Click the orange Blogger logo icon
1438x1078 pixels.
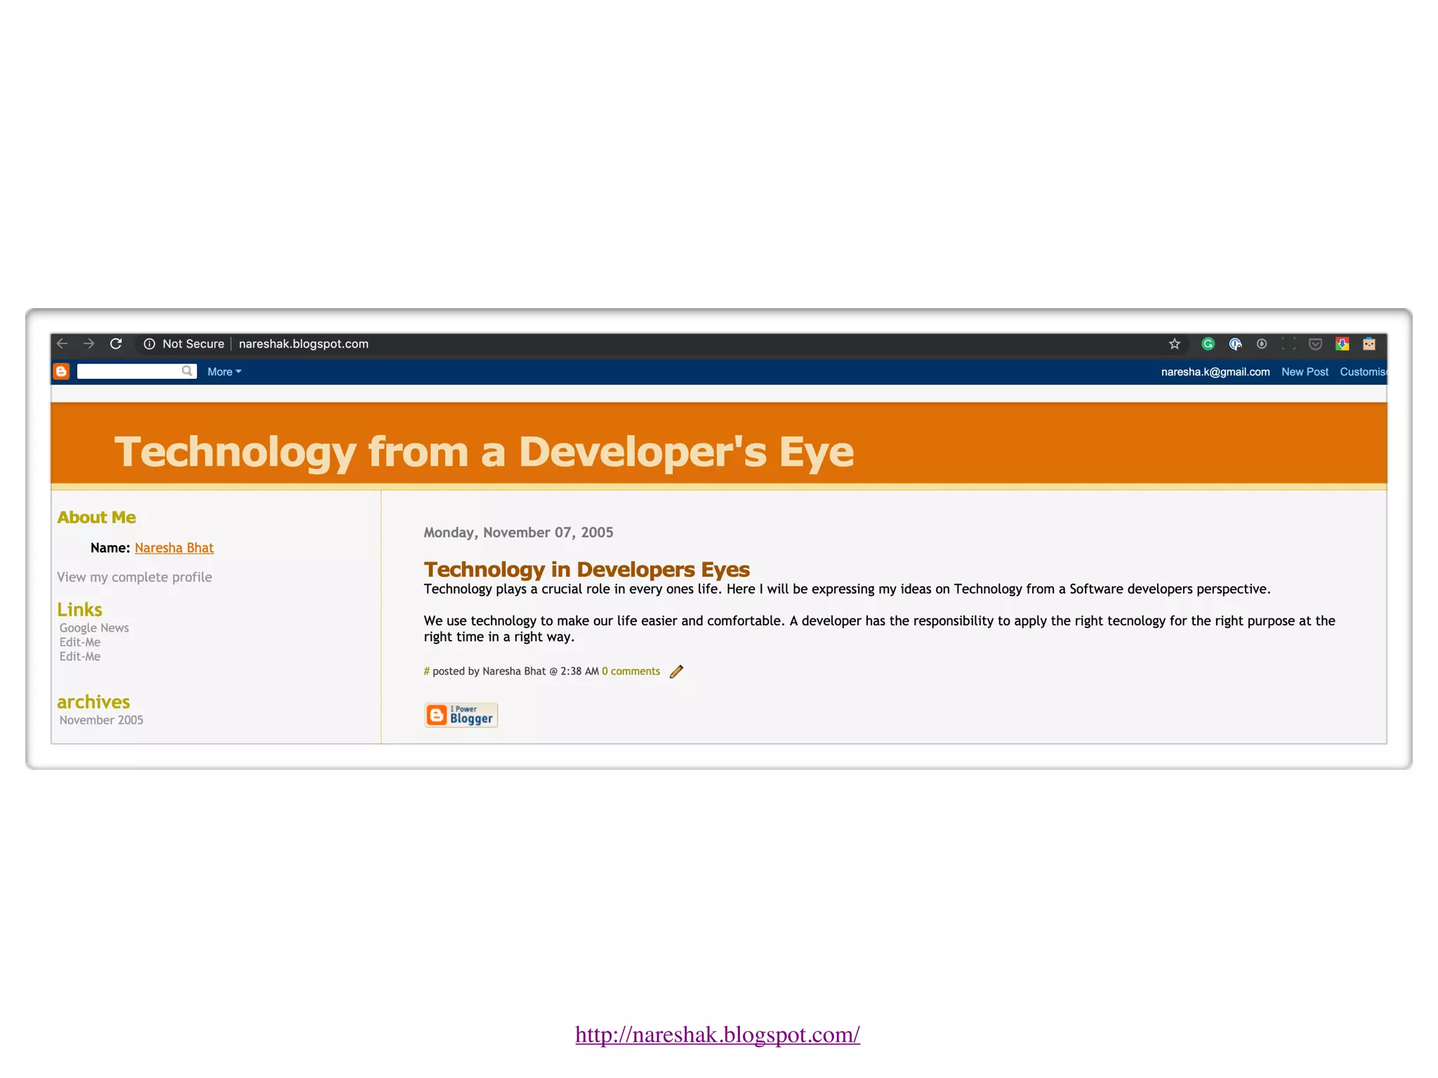pyautogui.click(x=62, y=371)
